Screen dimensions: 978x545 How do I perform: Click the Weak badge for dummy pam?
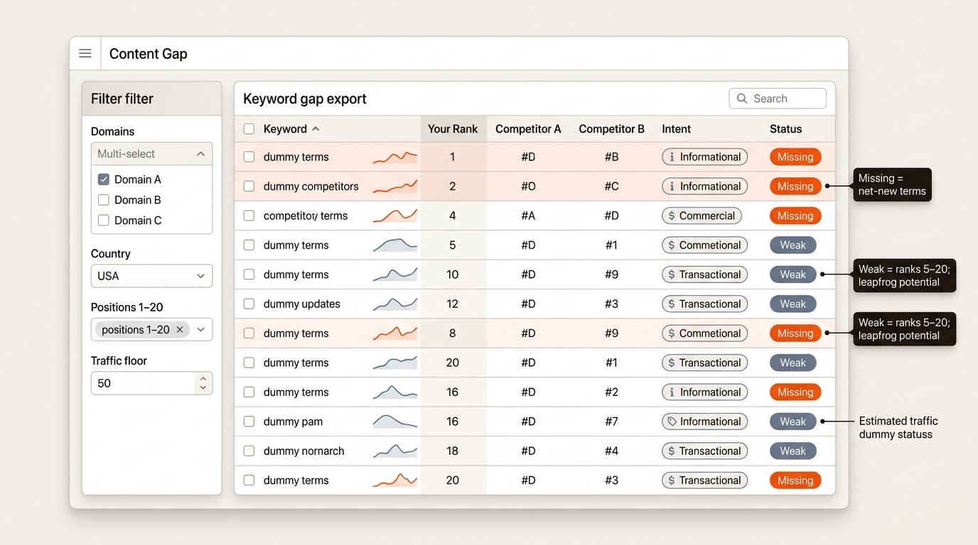click(x=793, y=422)
